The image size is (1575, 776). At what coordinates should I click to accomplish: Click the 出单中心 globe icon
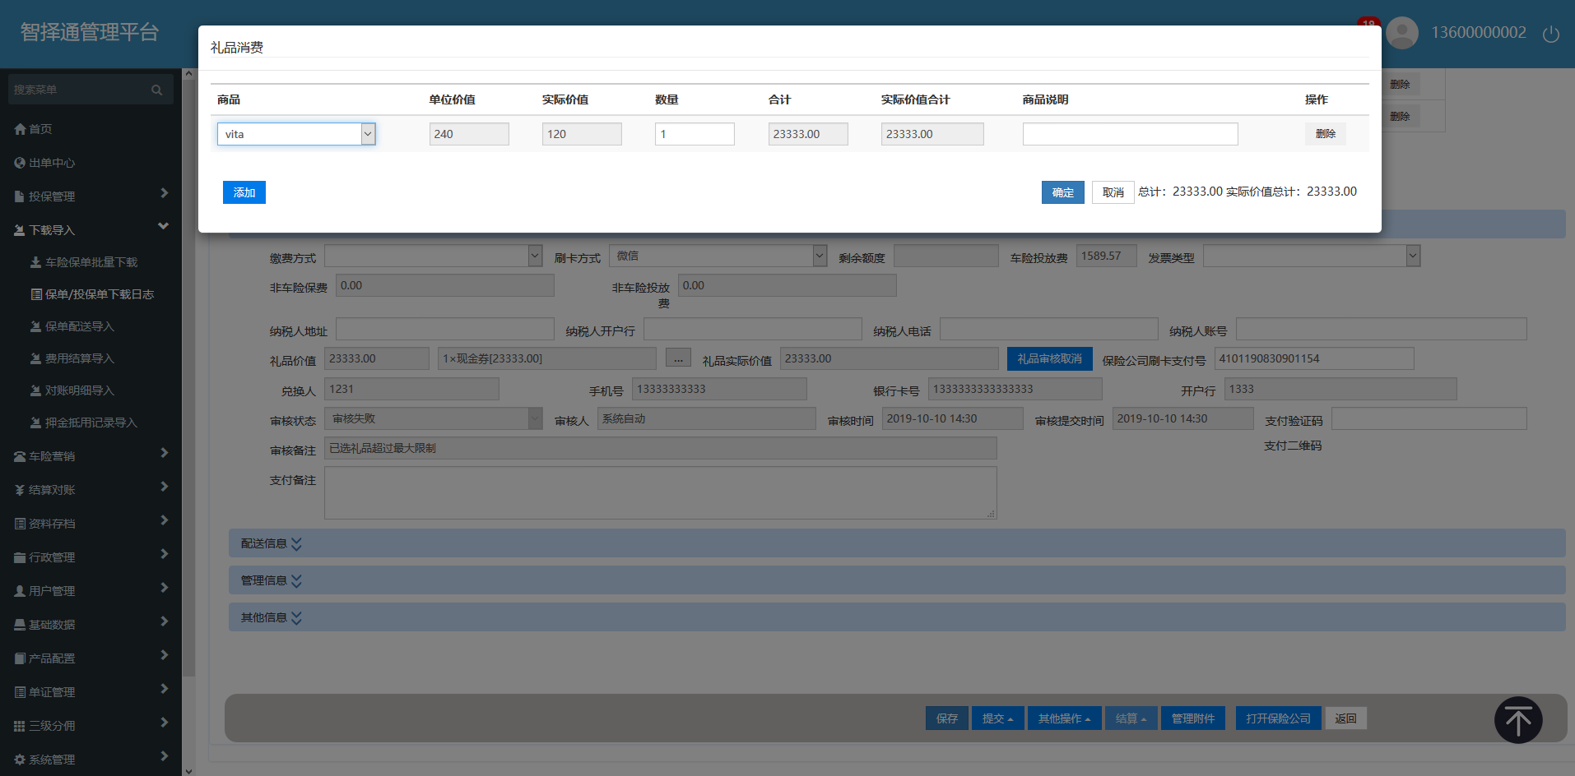coord(20,163)
